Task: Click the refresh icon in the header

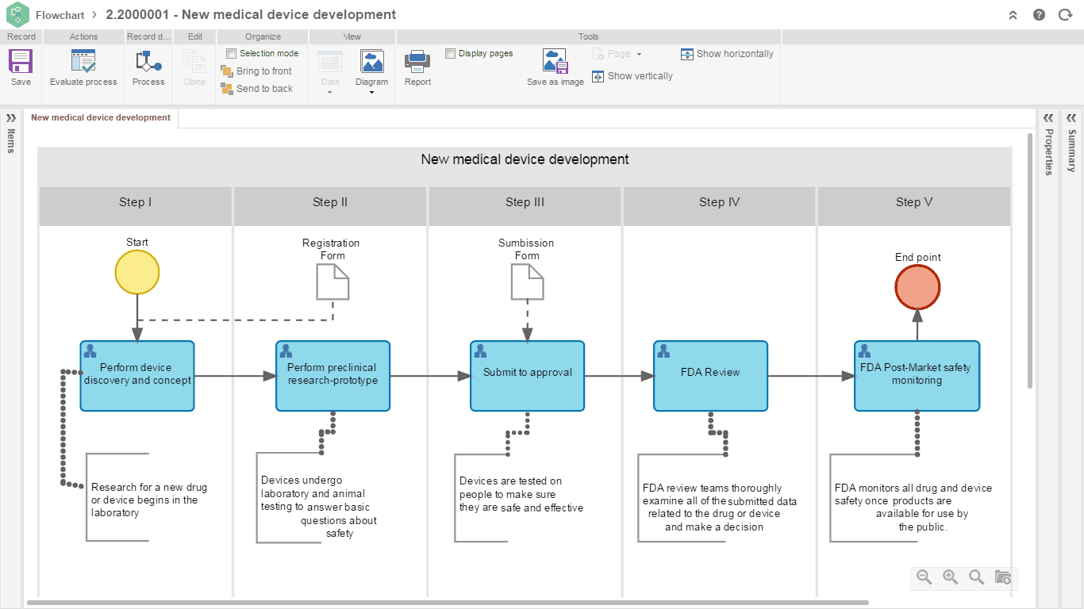Action: [1065, 15]
